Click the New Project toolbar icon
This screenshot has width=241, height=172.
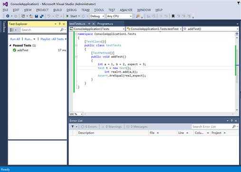pyautogui.click(x=23, y=16)
